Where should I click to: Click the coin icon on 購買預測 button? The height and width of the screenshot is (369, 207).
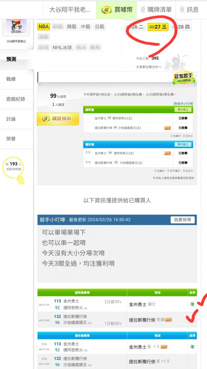pos(45,118)
